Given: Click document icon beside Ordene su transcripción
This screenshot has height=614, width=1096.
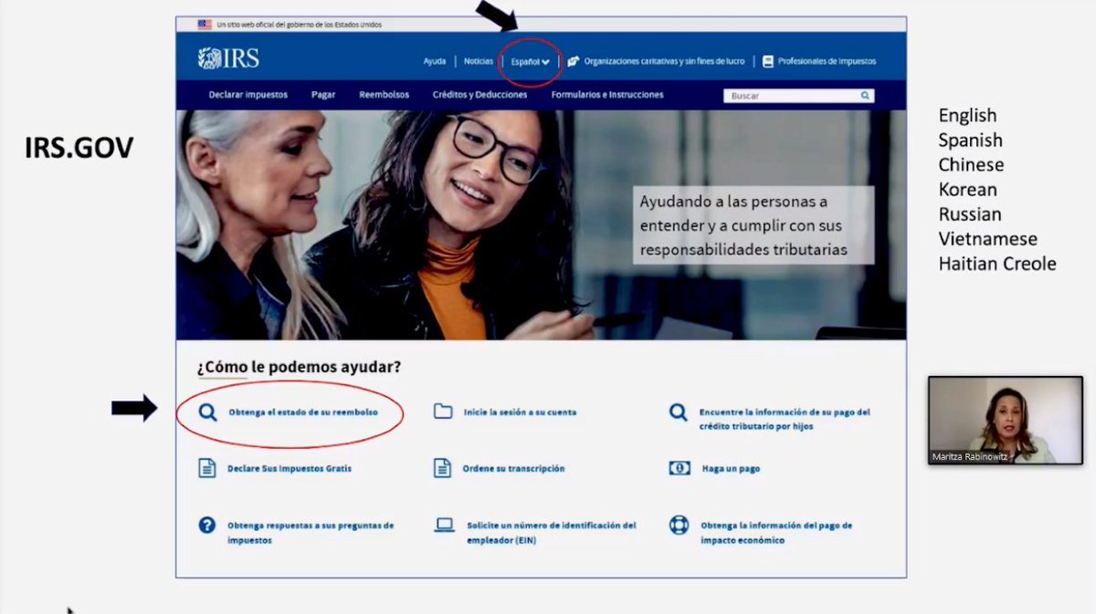Looking at the screenshot, I should click(443, 469).
